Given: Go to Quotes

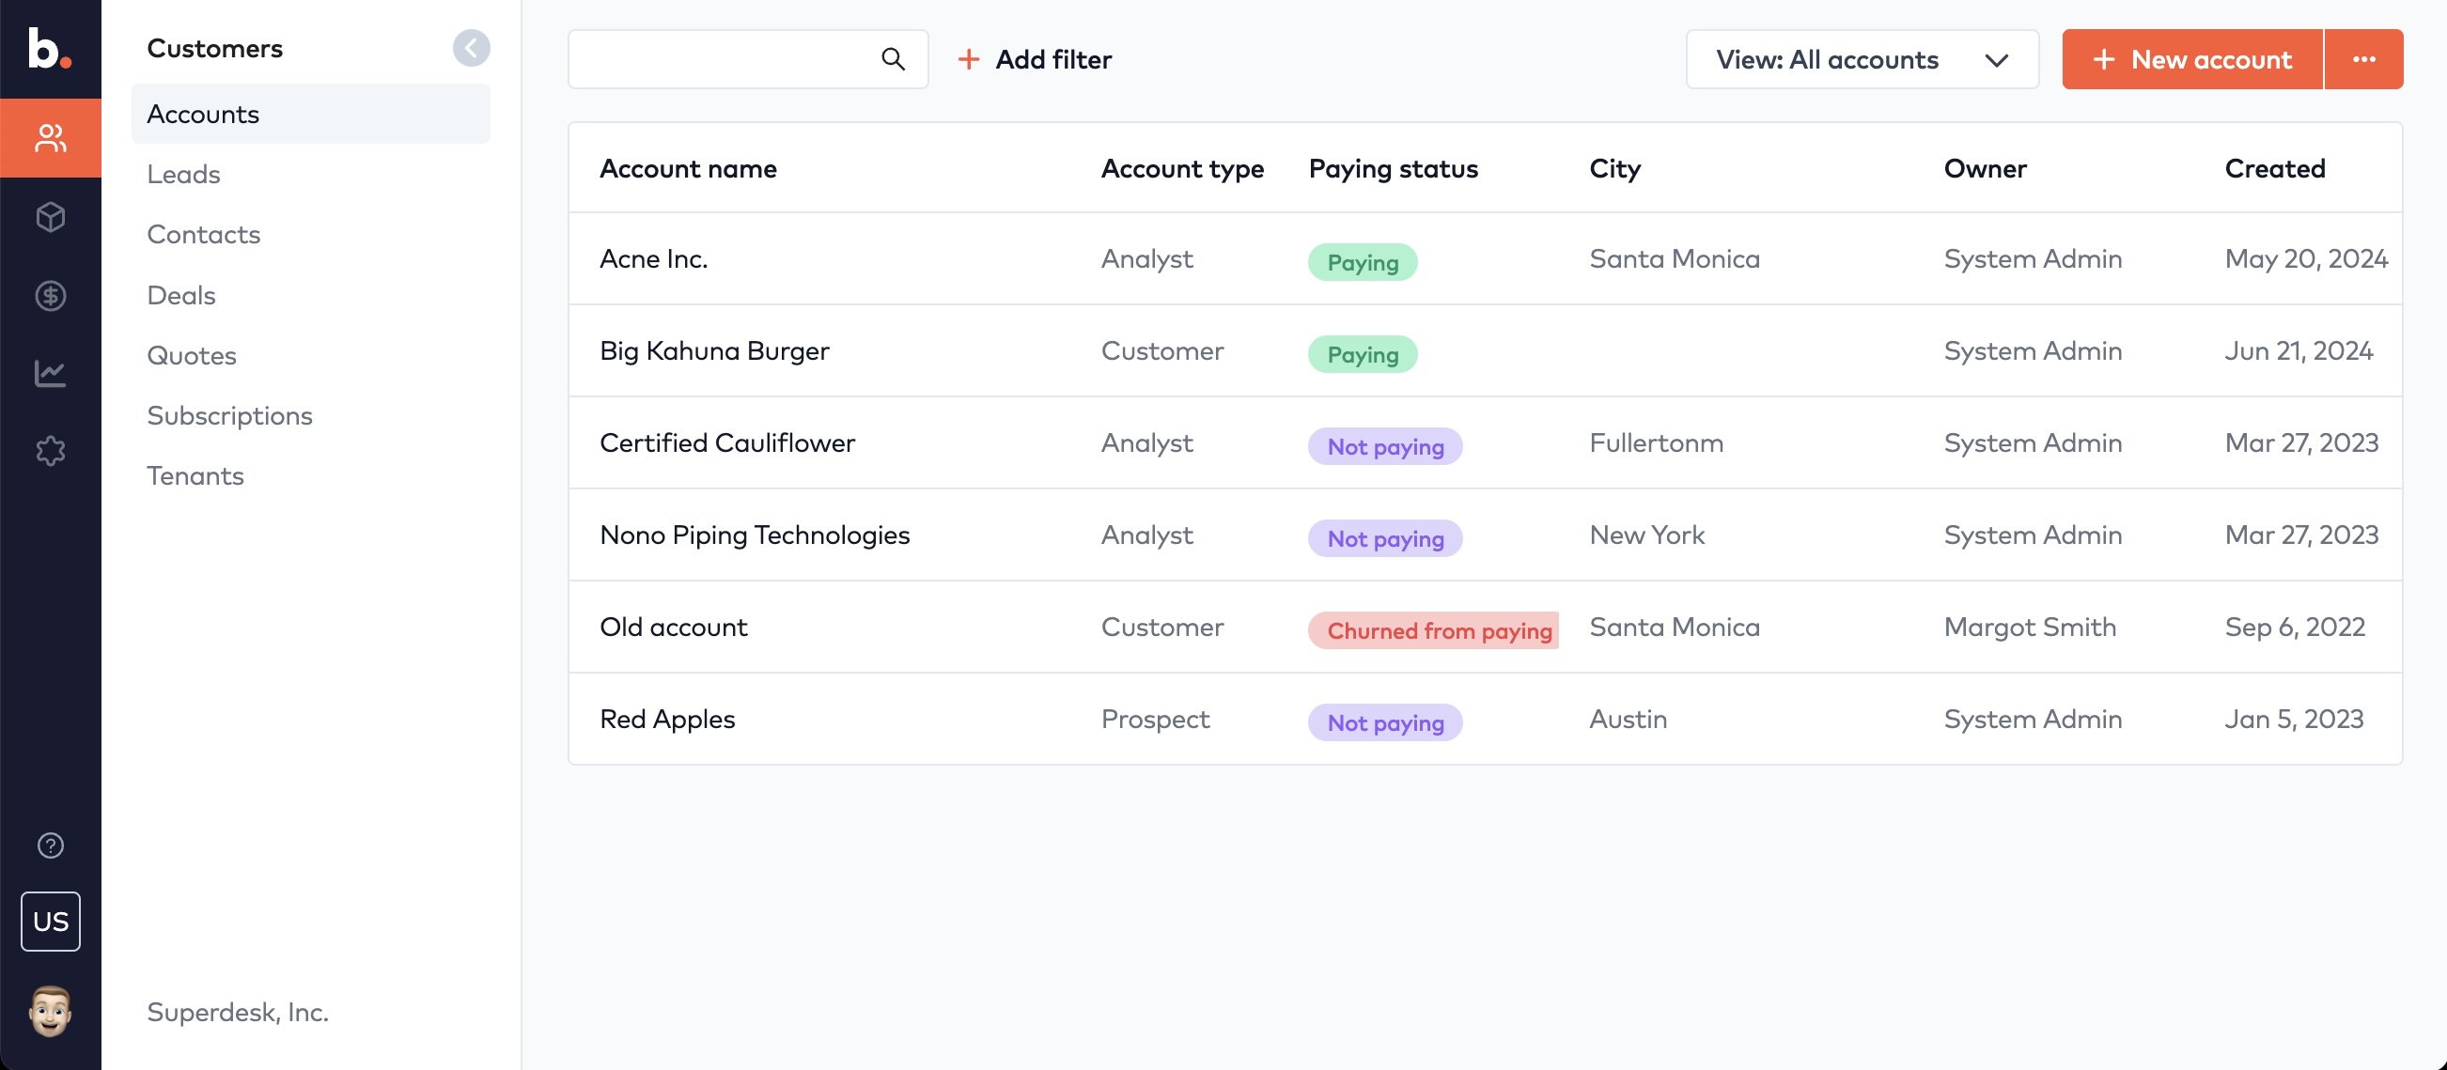Looking at the screenshot, I should click(191, 355).
